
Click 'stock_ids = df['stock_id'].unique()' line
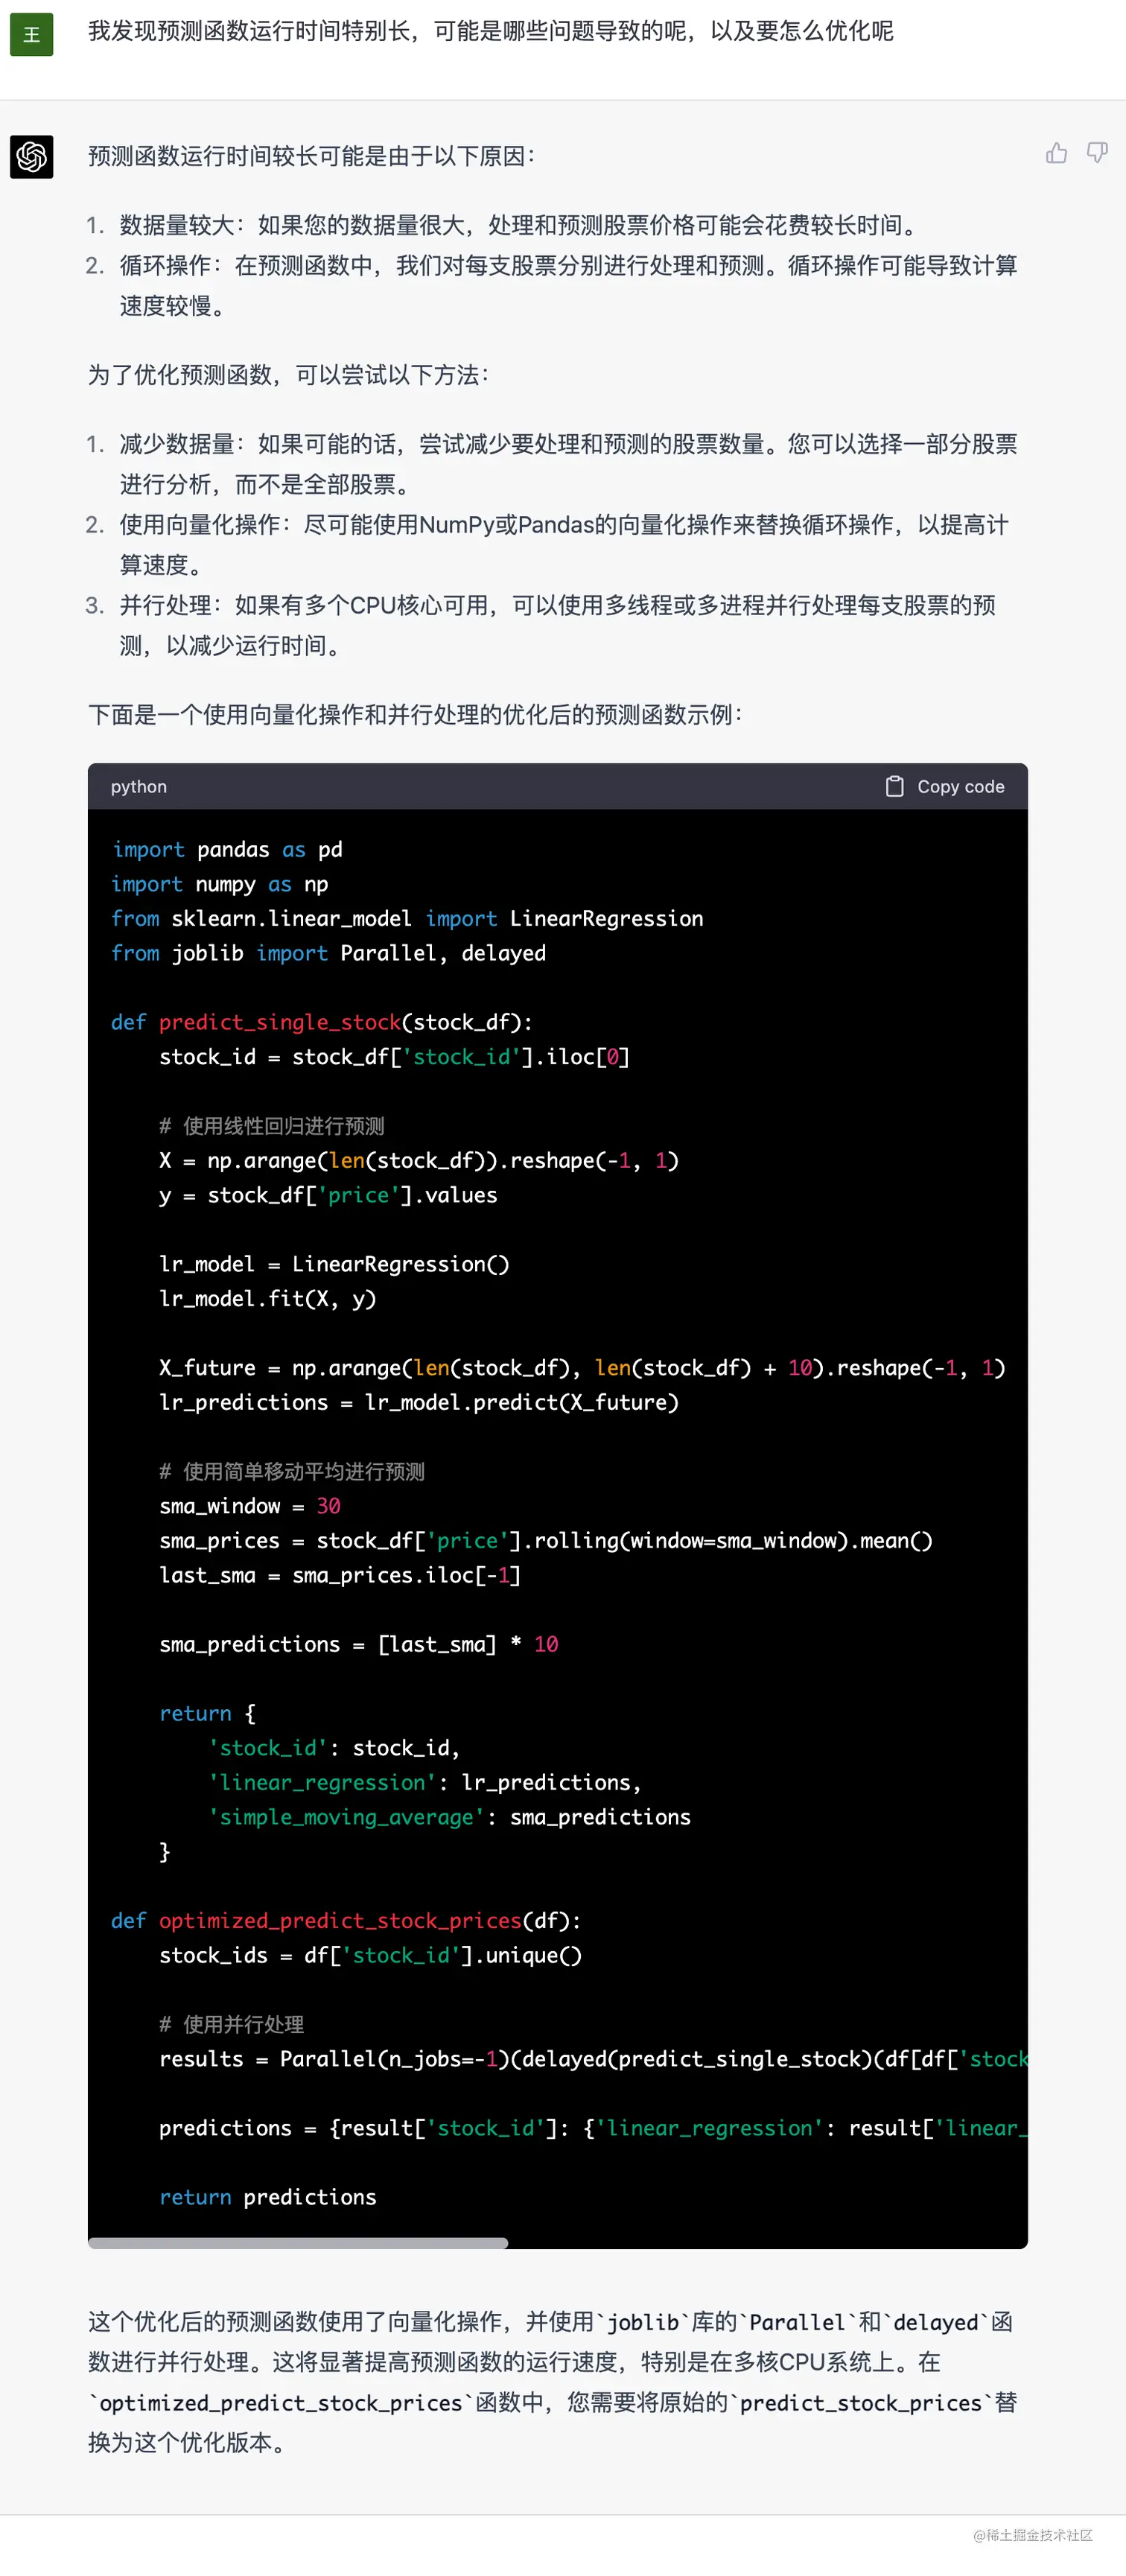pos(370,1956)
